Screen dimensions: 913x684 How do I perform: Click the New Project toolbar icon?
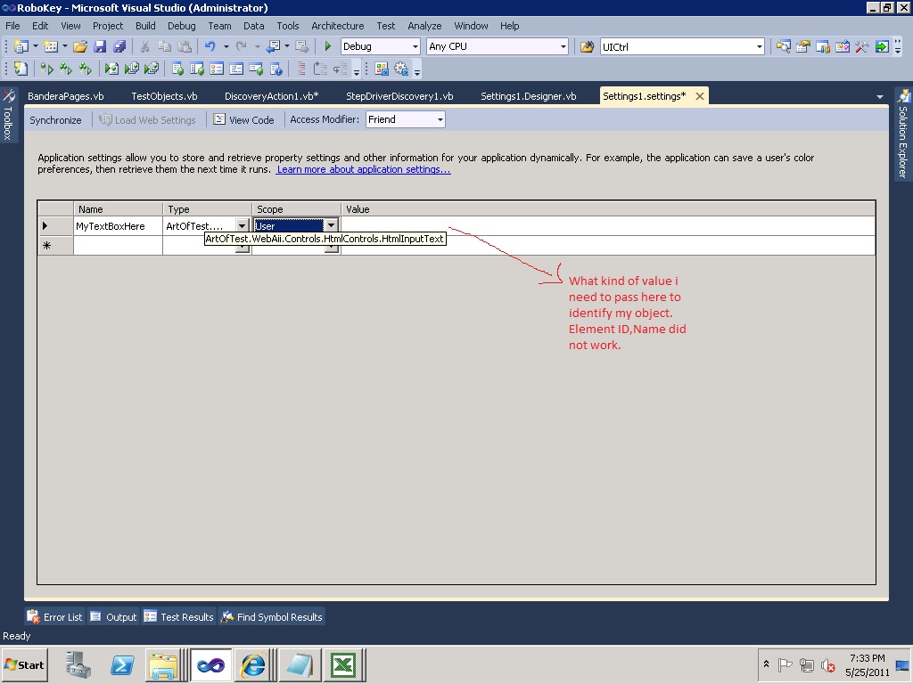tap(21, 46)
